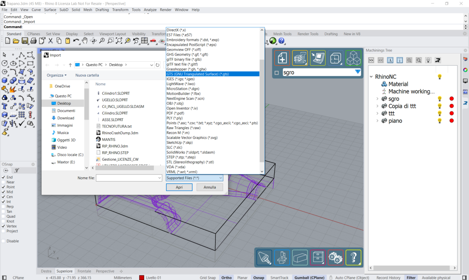Select the Text object tool
The width and height of the screenshot is (469, 280).
point(5,106)
